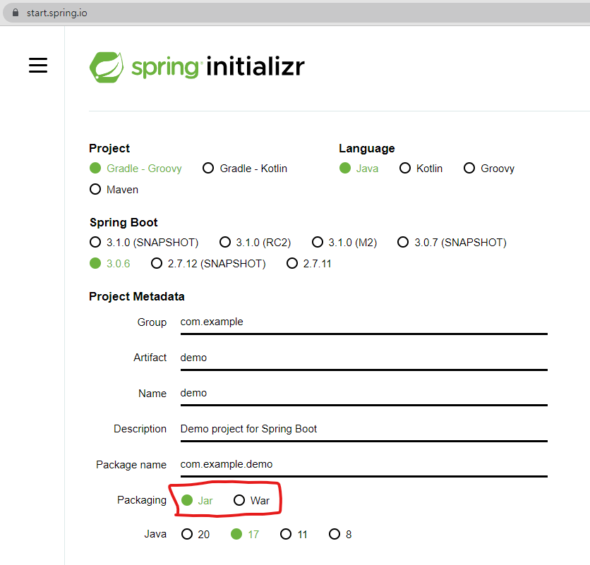Select Spring Boot 3.1.0 (M2)
The image size is (590, 565).
coord(344,242)
